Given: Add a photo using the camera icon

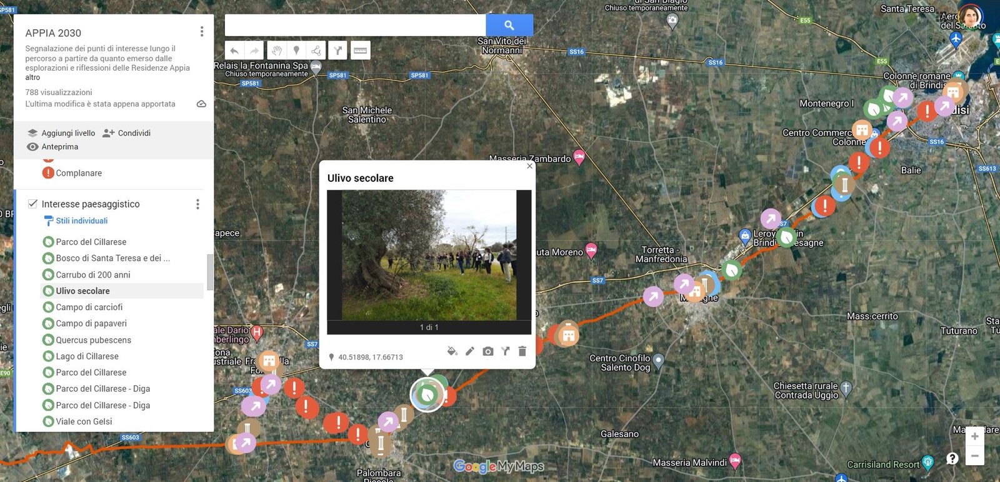Looking at the screenshot, I should [x=488, y=351].
